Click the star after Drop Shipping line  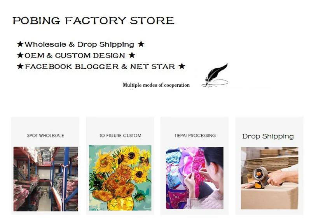click(141, 44)
